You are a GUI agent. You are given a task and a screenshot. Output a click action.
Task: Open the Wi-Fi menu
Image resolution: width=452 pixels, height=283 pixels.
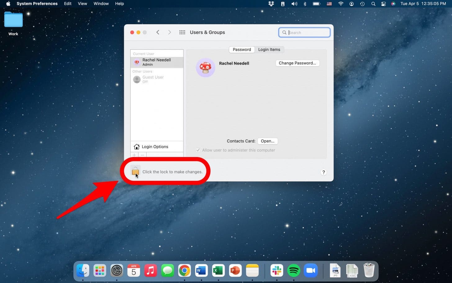341,4
